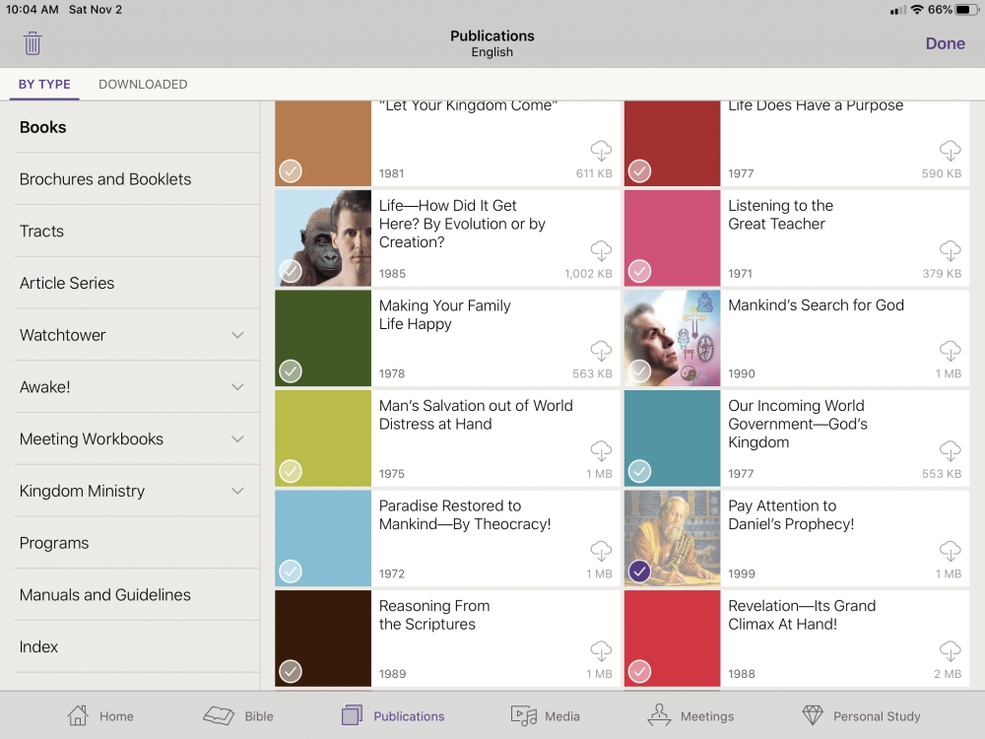
Task: Switch to the Downloaded tab
Action: point(143,85)
